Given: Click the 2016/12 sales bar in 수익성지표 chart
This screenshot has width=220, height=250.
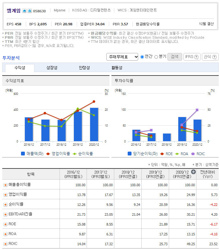Looking at the screenshot, I should tap(29, 129).
